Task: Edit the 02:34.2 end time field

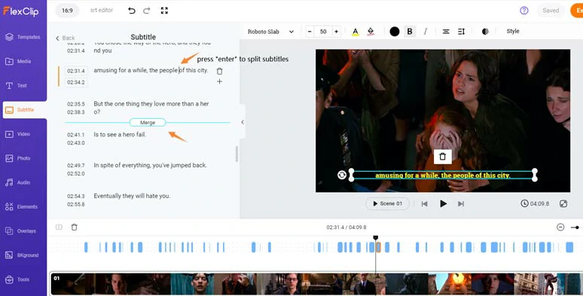Action: pos(76,82)
